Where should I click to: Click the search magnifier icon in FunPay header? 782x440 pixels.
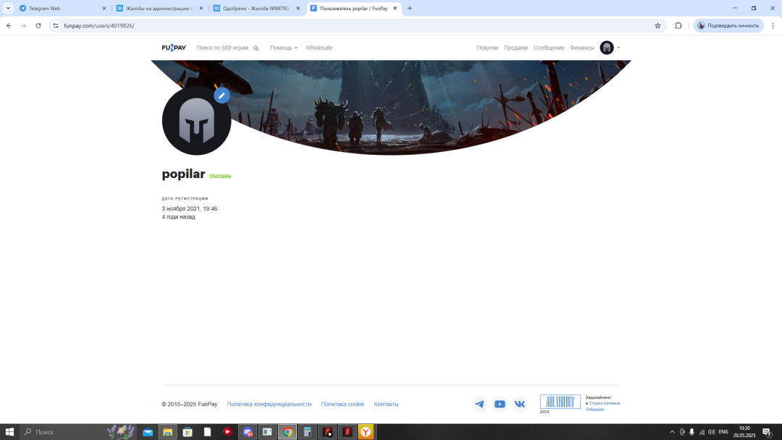pyautogui.click(x=256, y=48)
